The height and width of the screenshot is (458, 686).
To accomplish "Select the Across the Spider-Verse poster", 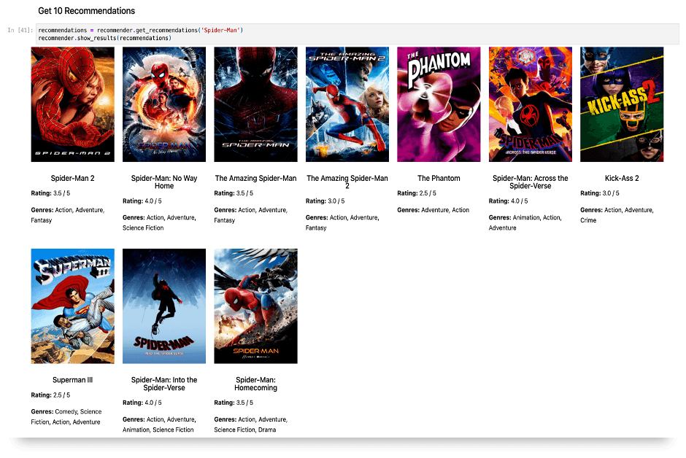I will [x=531, y=104].
